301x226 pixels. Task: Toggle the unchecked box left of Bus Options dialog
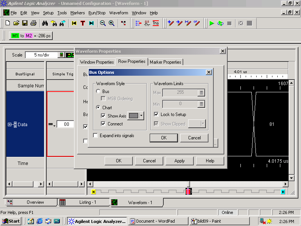point(85,141)
